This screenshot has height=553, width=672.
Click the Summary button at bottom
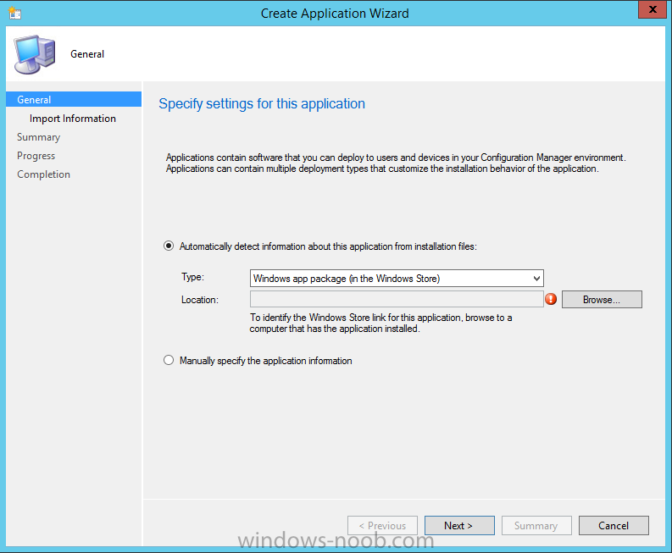[x=536, y=525]
